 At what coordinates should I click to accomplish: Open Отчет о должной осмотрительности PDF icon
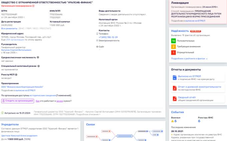(x=175, y=88)
